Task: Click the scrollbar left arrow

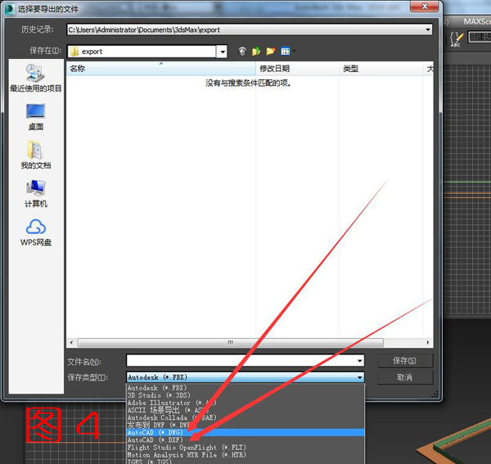Action: 71,343
